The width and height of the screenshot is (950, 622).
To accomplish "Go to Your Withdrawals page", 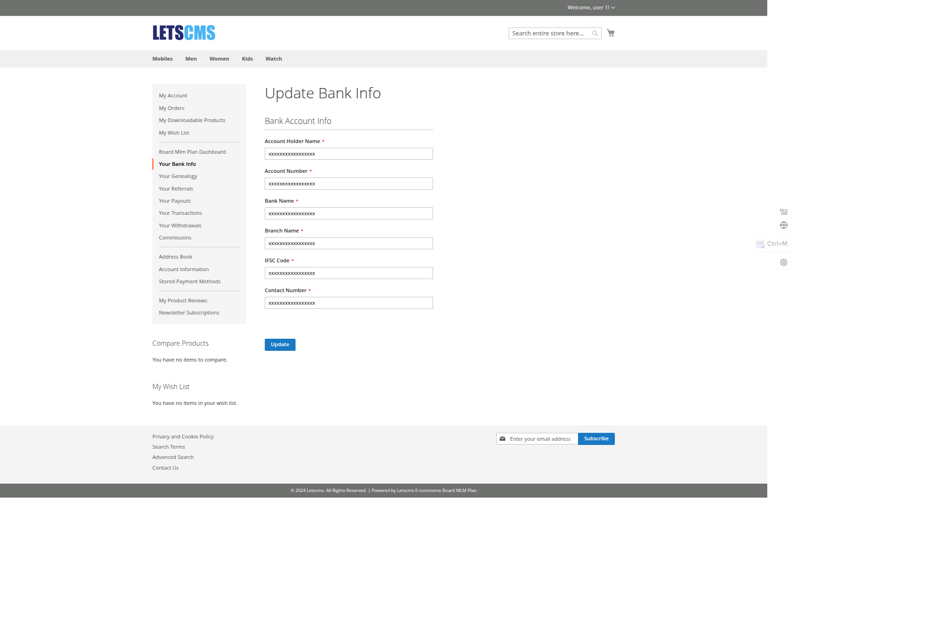I will point(180,226).
